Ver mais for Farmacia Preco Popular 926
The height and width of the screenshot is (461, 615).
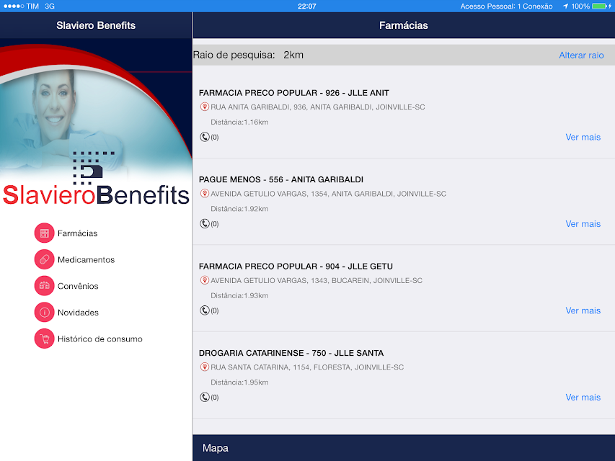click(583, 137)
